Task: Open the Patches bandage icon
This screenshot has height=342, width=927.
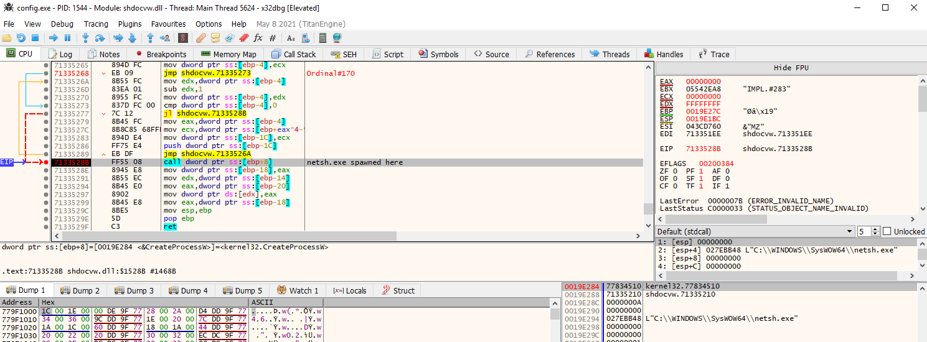Action: click(x=201, y=38)
